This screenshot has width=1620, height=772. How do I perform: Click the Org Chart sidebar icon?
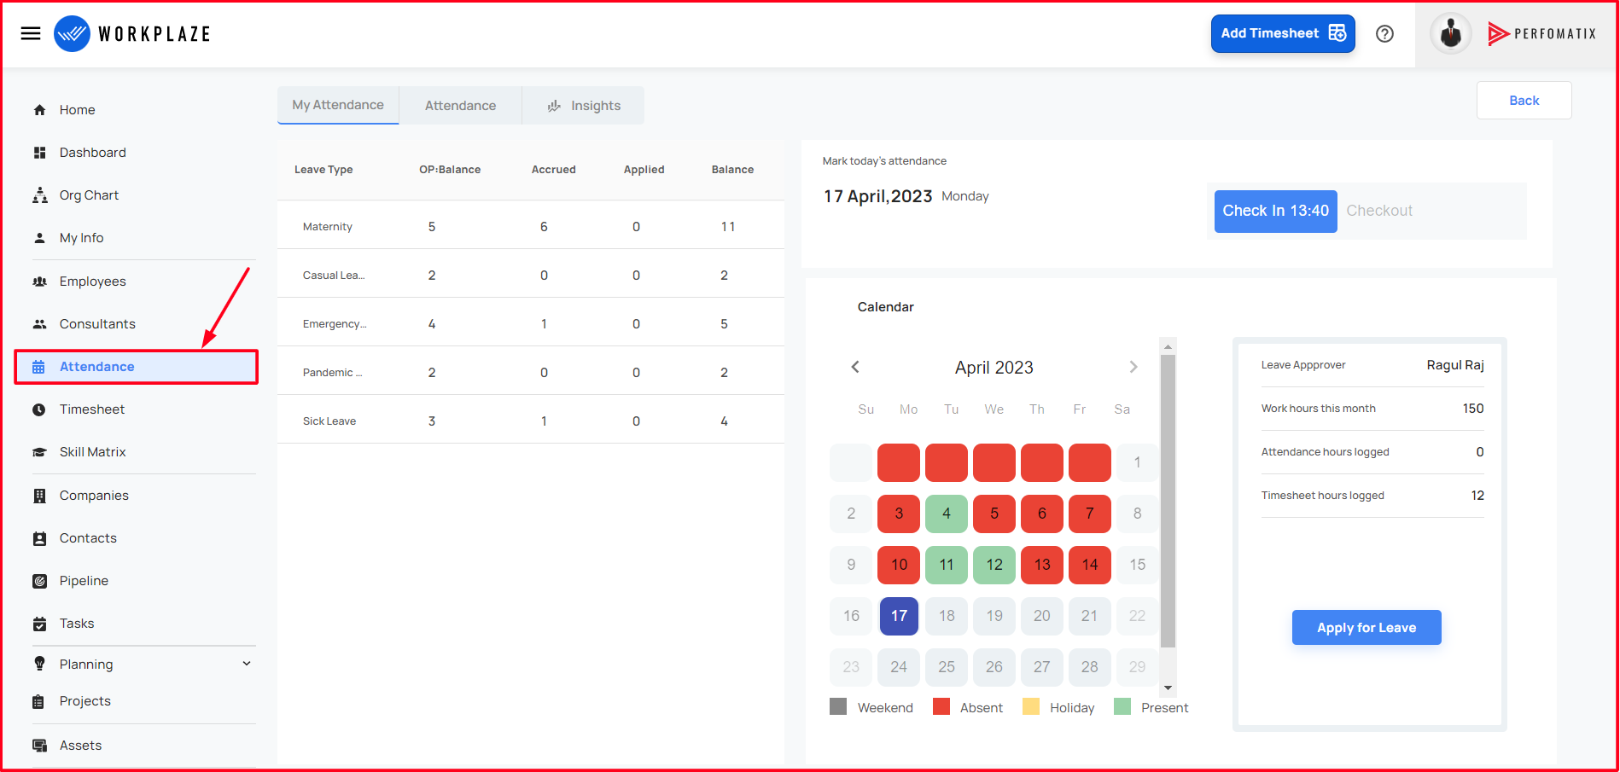click(x=39, y=195)
